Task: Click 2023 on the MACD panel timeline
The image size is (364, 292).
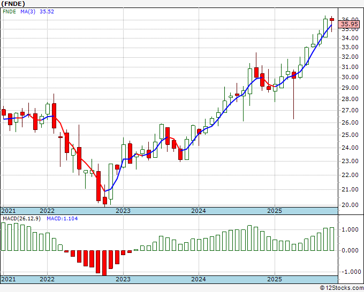Action: click(x=123, y=279)
